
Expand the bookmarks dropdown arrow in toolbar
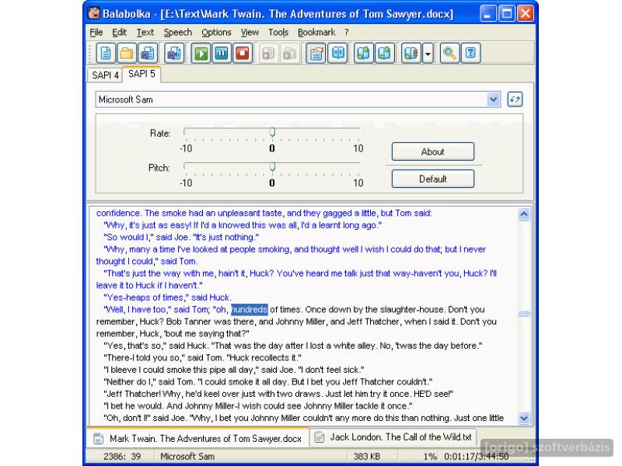pyautogui.click(x=428, y=53)
